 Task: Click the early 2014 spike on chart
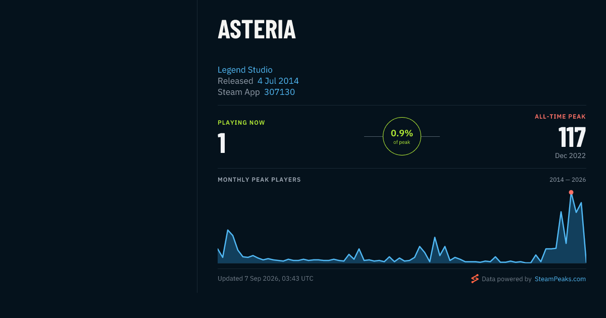point(228,230)
